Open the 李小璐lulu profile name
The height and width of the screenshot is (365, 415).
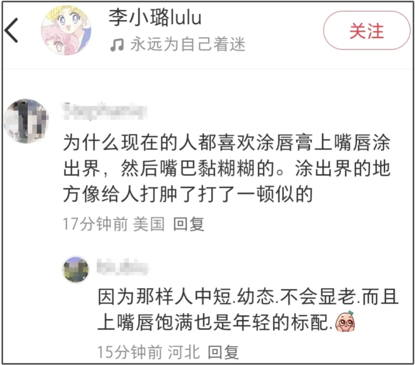[155, 17]
